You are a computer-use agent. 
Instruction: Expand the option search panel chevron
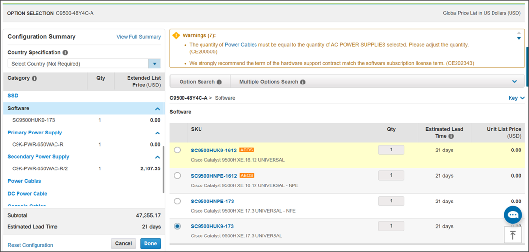pyautogui.click(x=514, y=81)
